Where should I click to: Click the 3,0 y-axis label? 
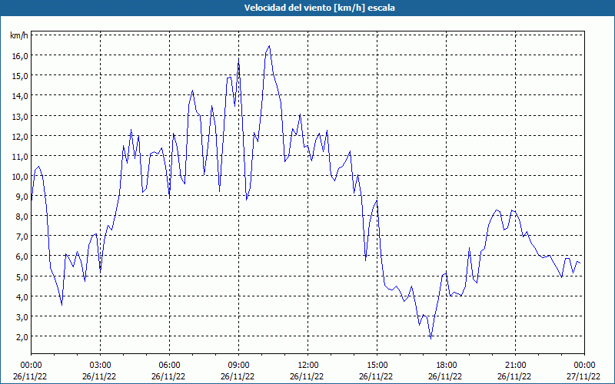tap(22, 316)
